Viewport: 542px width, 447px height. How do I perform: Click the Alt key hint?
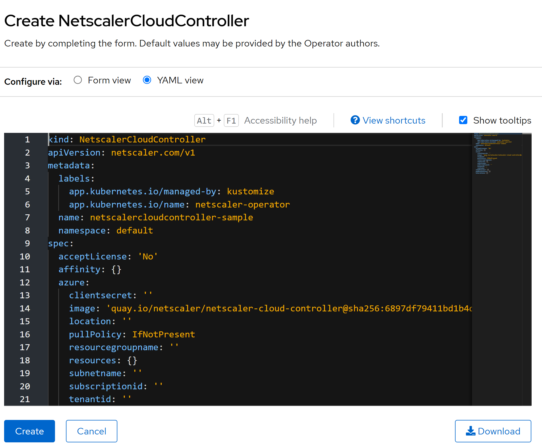204,121
